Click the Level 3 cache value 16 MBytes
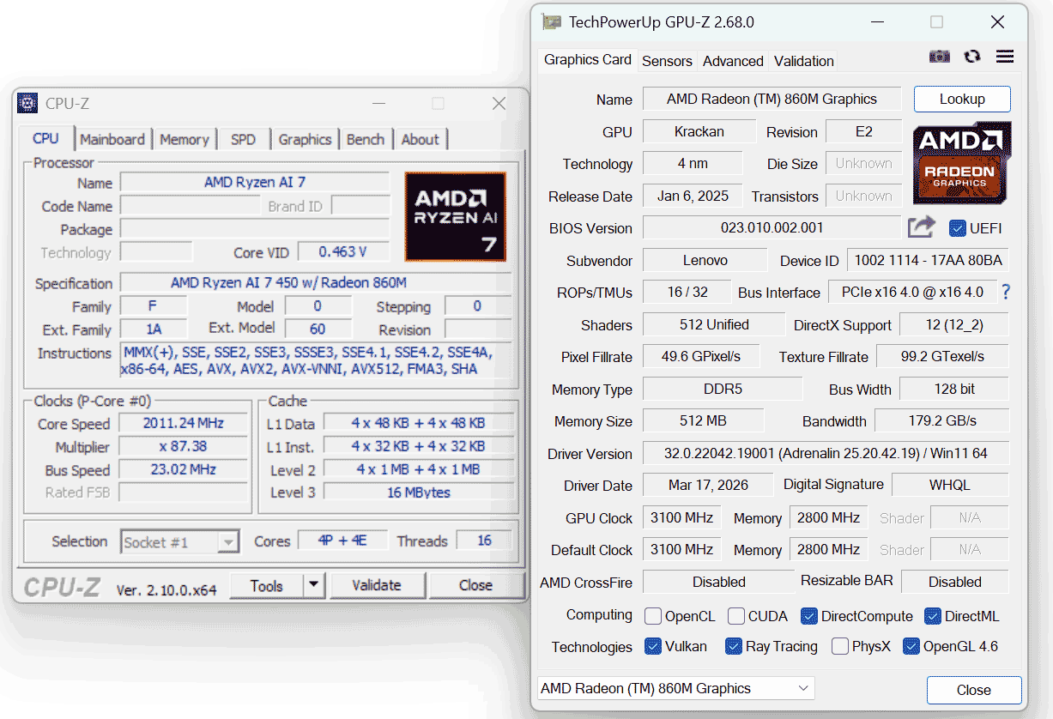This screenshot has width=1053, height=719. [419, 492]
